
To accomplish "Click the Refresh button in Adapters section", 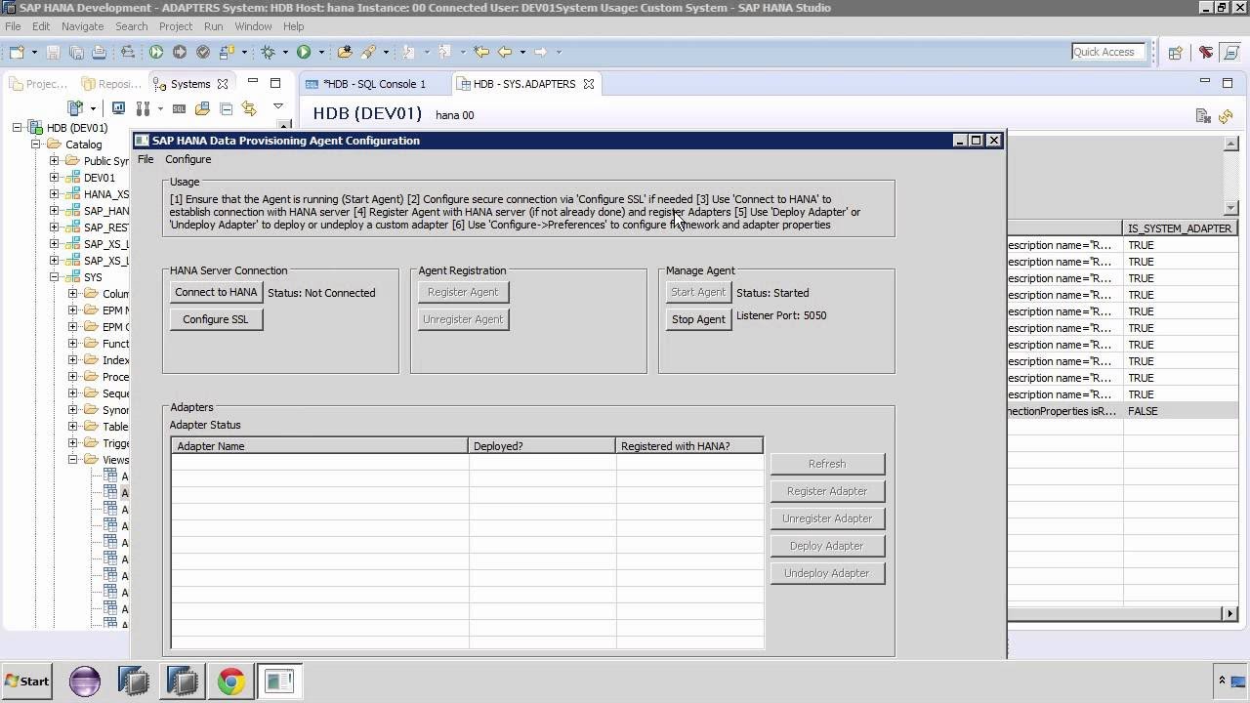I will click(x=827, y=464).
